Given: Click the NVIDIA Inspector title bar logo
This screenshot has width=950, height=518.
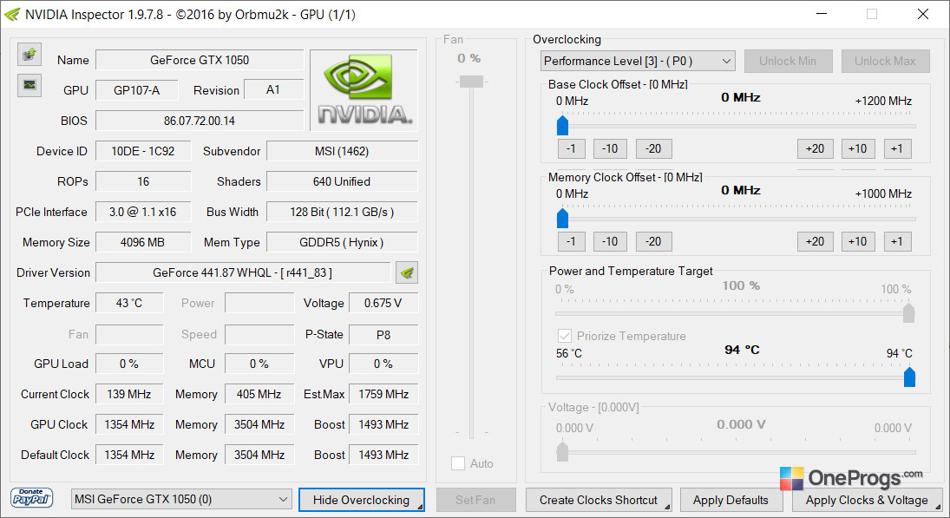Looking at the screenshot, I should pyautogui.click(x=12, y=14).
